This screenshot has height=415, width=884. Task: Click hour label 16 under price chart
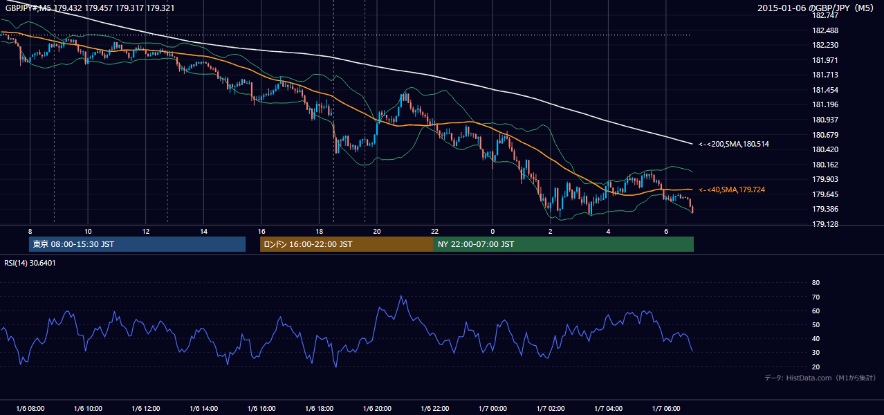(x=261, y=231)
